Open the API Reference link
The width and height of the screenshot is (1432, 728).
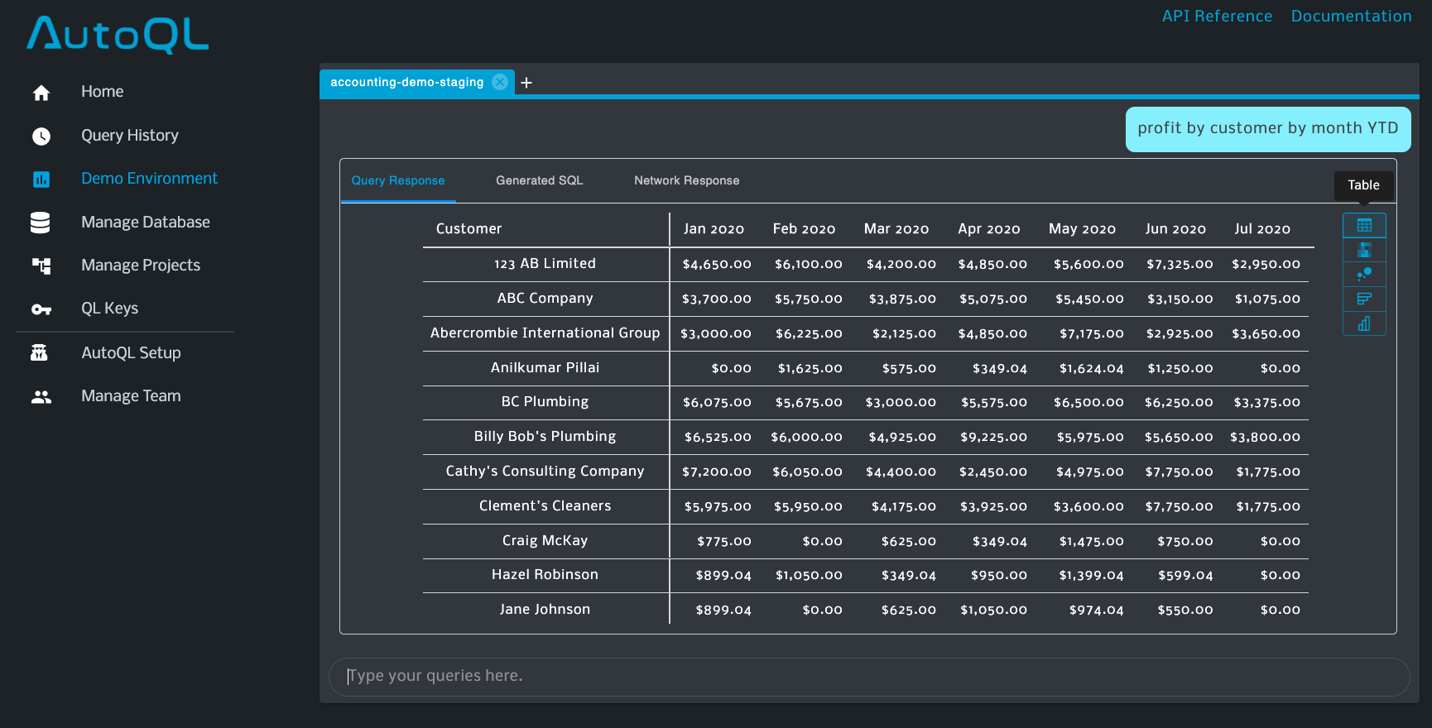[x=1217, y=16]
